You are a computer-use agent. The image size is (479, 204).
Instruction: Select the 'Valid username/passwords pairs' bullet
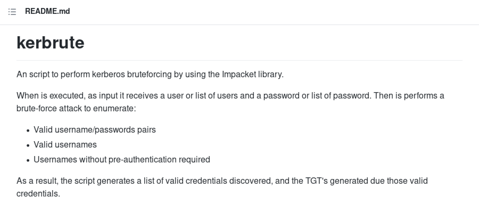pos(94,130)
